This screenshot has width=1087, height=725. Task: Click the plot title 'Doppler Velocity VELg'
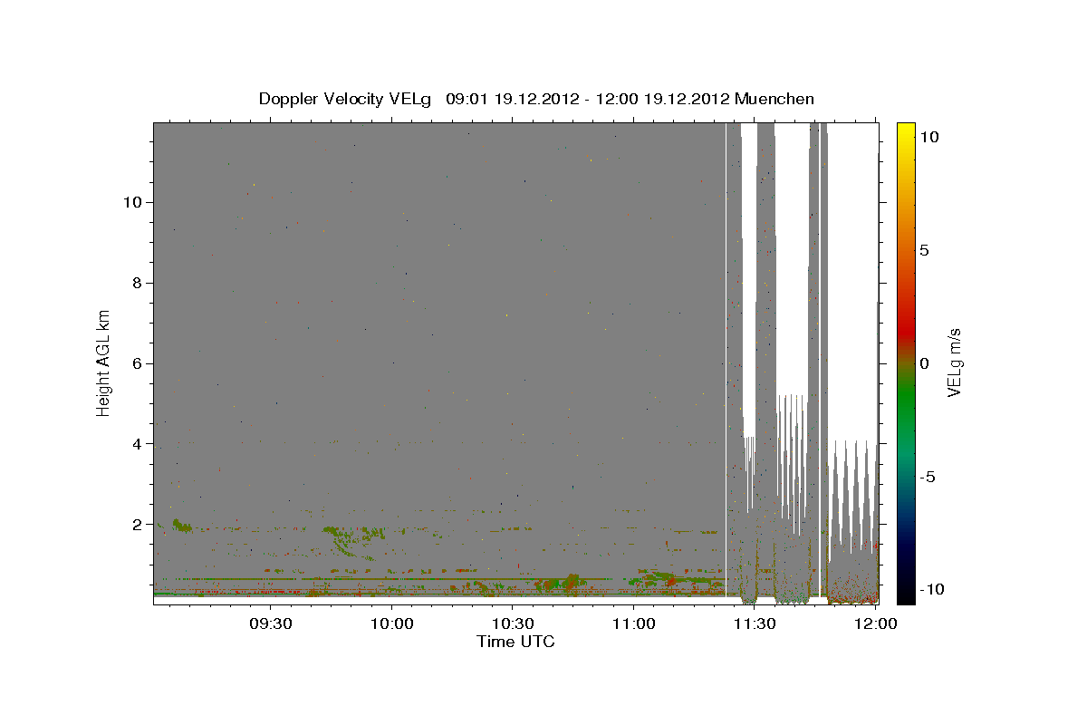[347, 99]
